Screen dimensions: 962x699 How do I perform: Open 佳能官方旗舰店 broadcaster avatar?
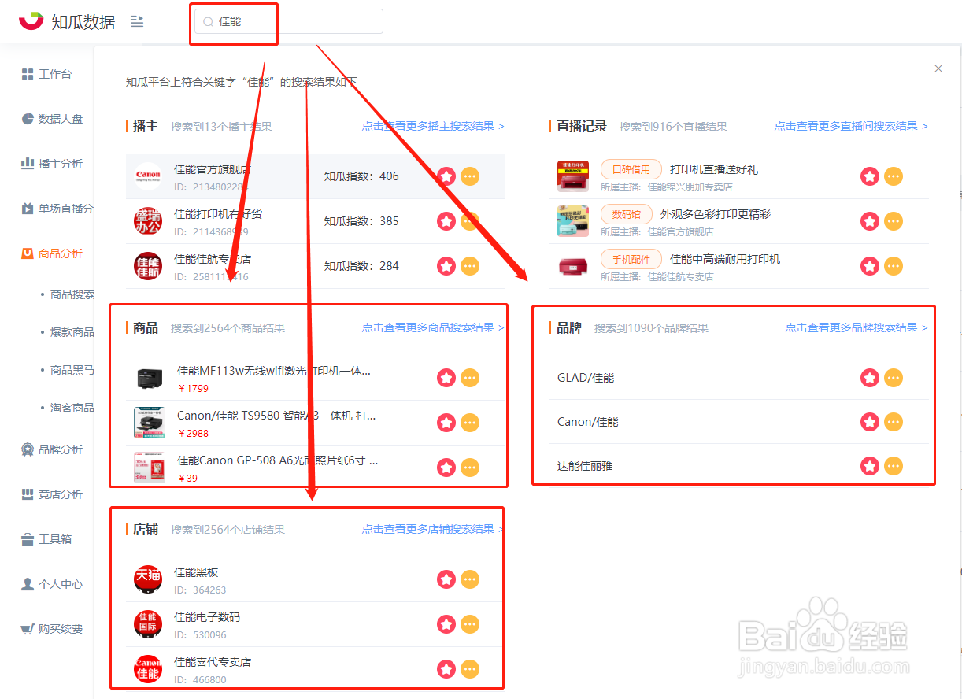(x=148, y=176)
